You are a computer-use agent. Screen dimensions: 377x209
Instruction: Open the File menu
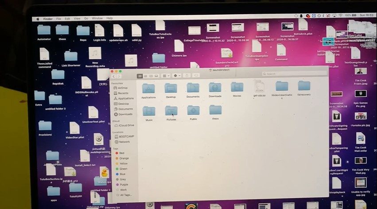(58, 19)
